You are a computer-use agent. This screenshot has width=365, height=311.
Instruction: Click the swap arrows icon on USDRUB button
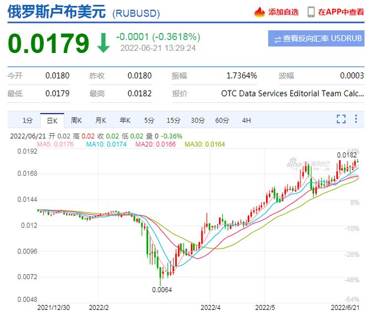pyautogui.click(x=278, y=40)
